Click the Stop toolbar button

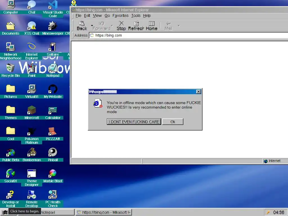point(121,26)
